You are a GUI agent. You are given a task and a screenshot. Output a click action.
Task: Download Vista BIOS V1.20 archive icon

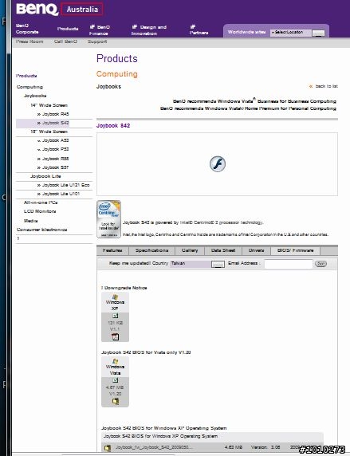pos(116,401)
